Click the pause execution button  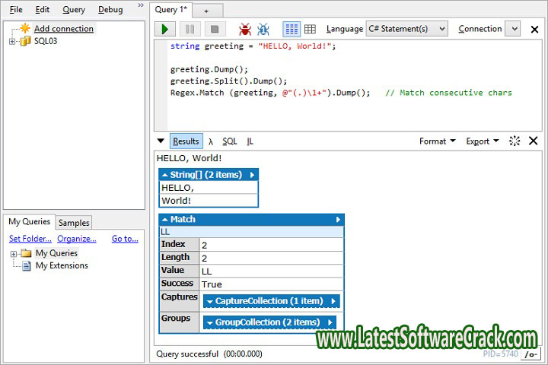190,29
